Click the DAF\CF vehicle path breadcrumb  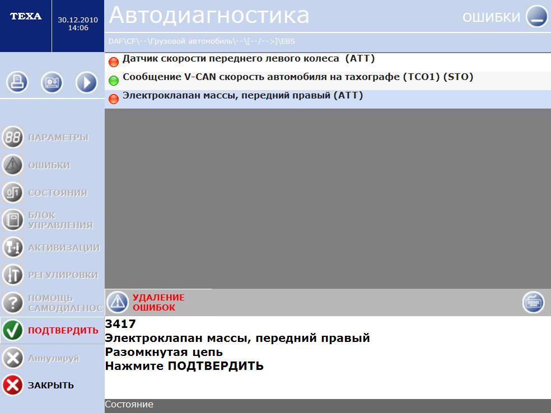click(x=202, y=41)
